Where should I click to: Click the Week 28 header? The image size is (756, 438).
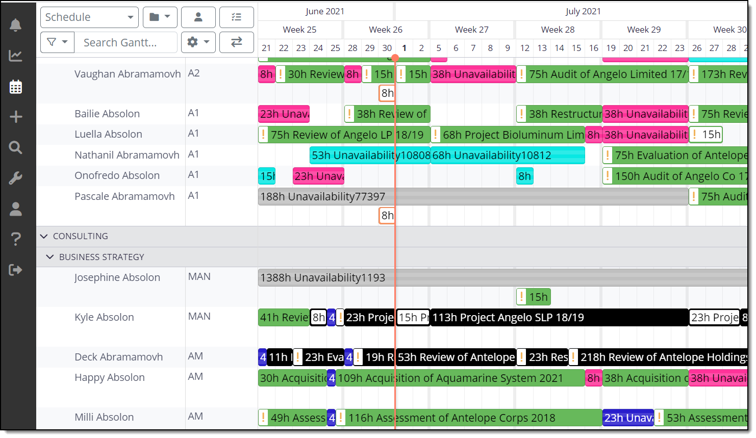pyautogui.click(x=558, y=30)
